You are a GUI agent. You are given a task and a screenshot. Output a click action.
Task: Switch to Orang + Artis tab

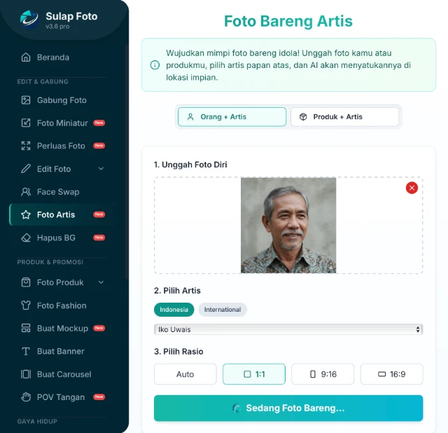click(232, 117)
